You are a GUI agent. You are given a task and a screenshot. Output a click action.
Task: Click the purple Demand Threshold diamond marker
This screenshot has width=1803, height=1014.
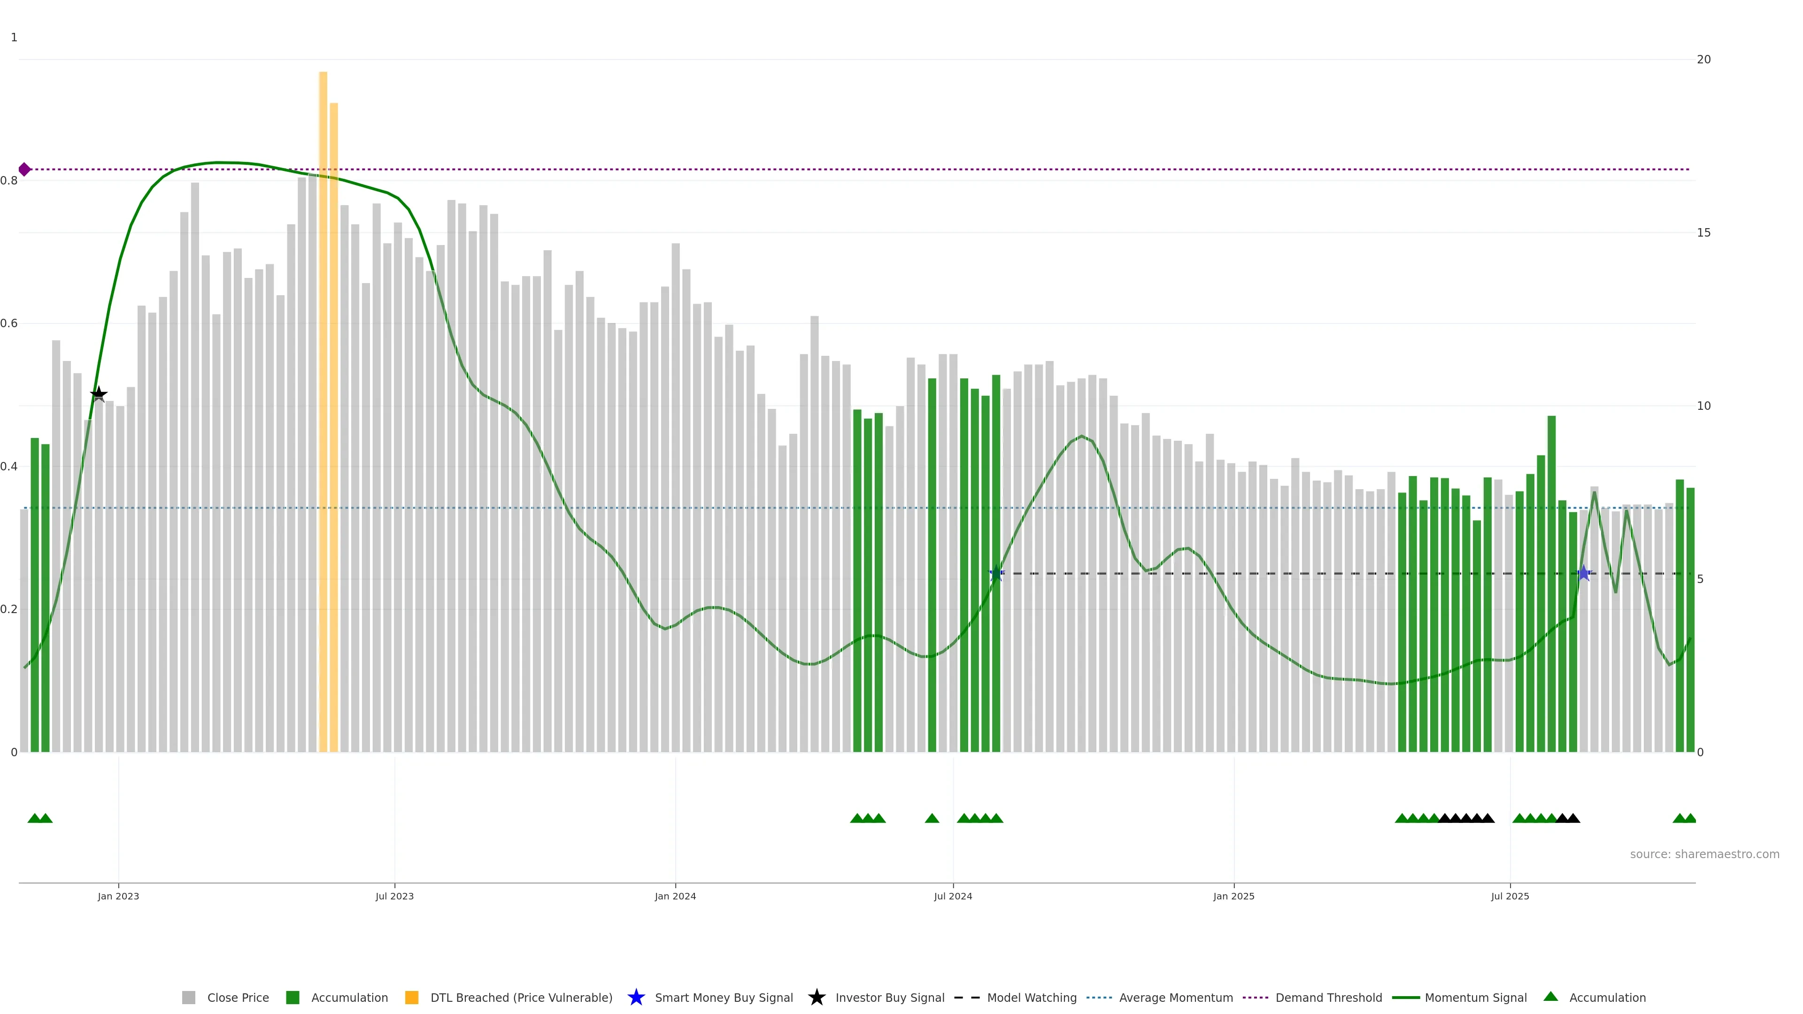coord(24,169)
